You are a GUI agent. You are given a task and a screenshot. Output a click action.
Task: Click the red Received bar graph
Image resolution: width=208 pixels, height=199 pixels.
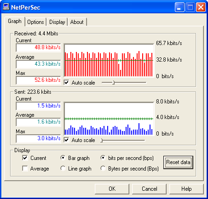pos(109,60)
